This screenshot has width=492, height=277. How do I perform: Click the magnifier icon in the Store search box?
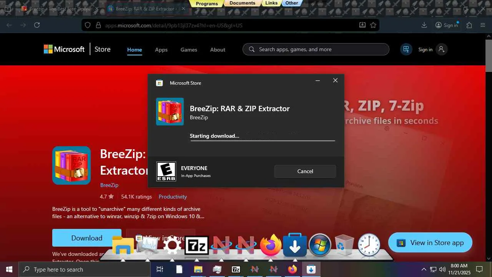(x=252, y=49)
